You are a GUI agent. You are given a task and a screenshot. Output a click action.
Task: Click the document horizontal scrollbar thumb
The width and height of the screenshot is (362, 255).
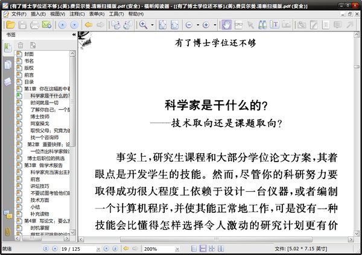(216, 239)
